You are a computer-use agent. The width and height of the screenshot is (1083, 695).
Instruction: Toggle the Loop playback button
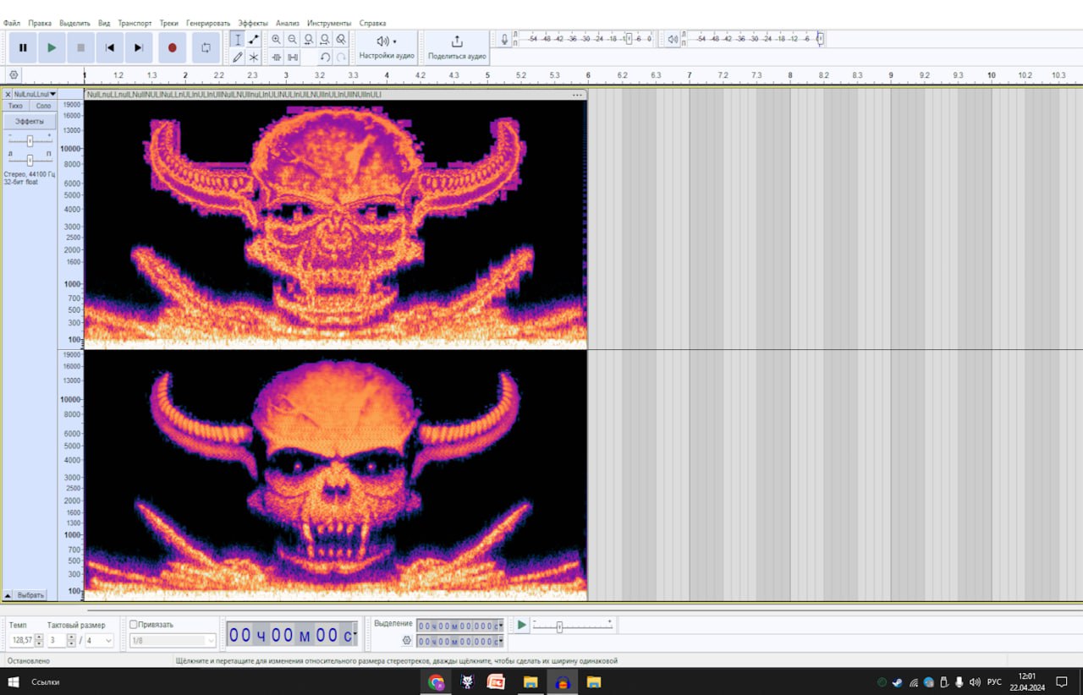pyautogui.click(x=206, y=48)
